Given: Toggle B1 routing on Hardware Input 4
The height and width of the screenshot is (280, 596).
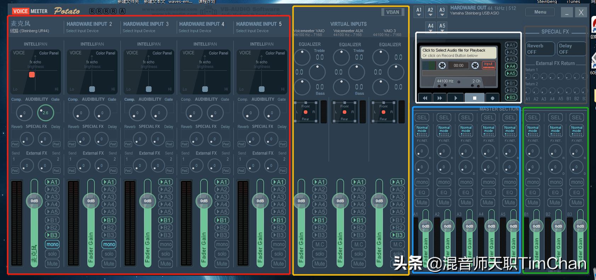Looking at the screenshot, I should pyautogui.click(x=222, y=220).
